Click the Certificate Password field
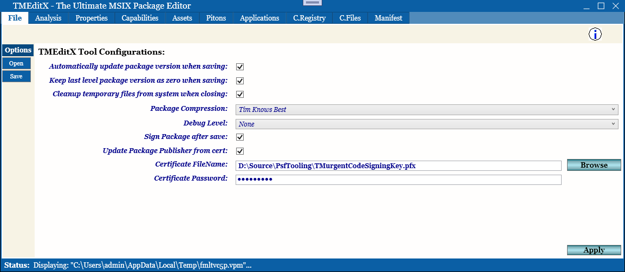The height and width of the screenshot is (272, 625). pos(398,180)
